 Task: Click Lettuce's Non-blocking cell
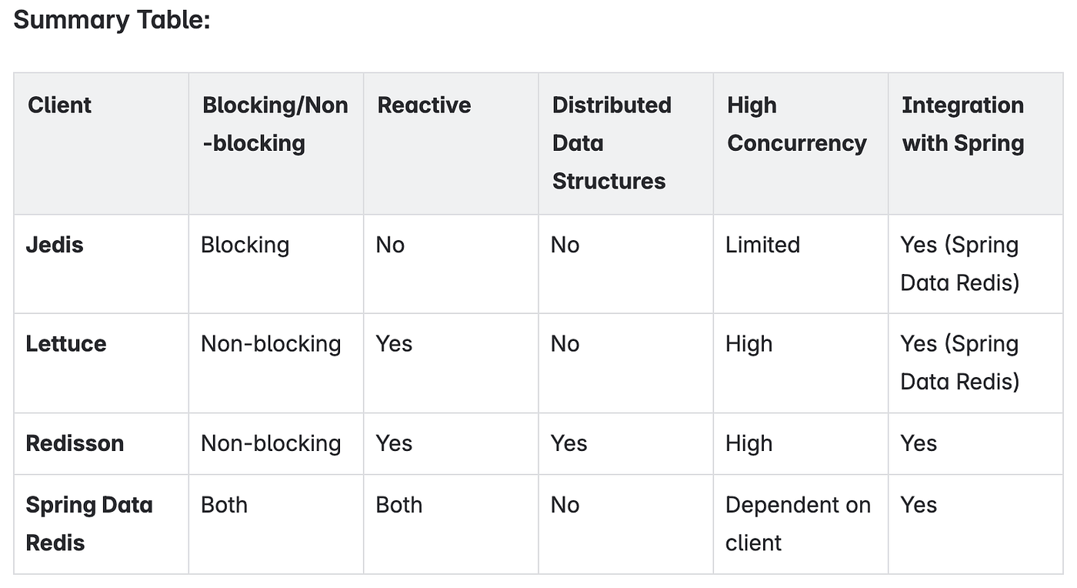click(x=271, y=343)
